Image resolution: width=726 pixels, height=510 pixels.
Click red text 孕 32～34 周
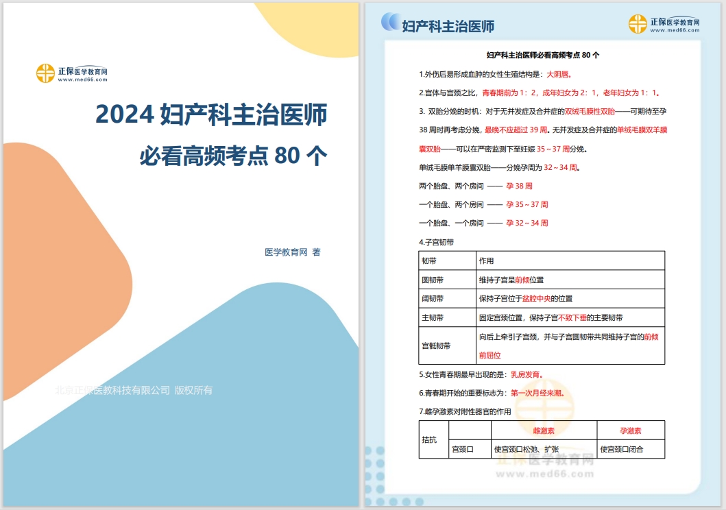tap(527, 223)
